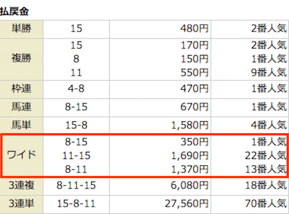Click the 480円 win payout amount
Image resolution: width=289 pixels, height=214 pixels.
tap(194, 29)
